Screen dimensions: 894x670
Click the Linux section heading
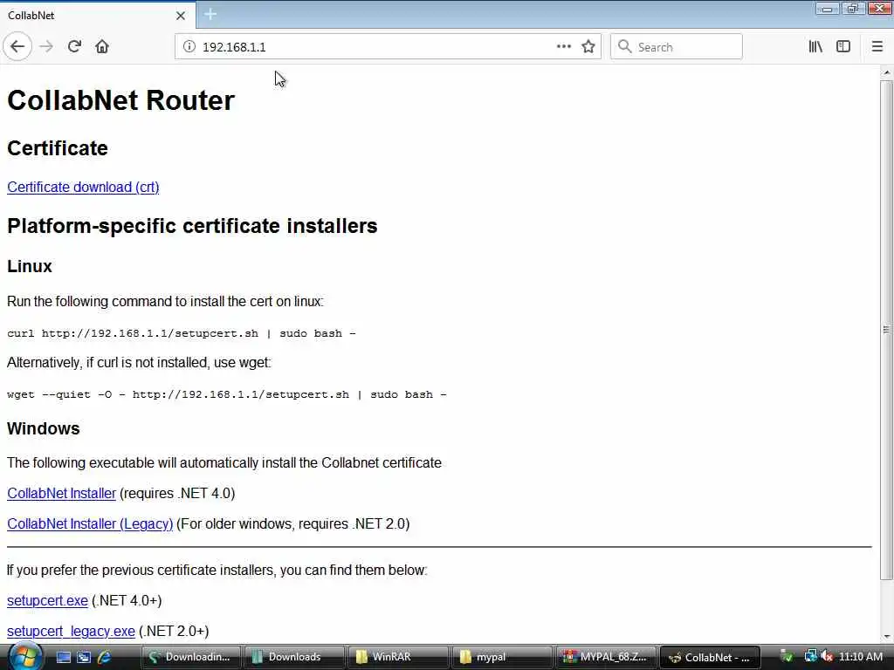pos(30,267)
